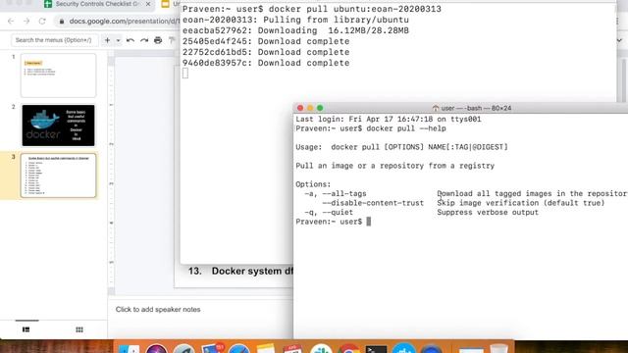The height and width of the screenshot is (353, 628).
Task: Select slide 1 thumbnail
Action: [59, 76]
